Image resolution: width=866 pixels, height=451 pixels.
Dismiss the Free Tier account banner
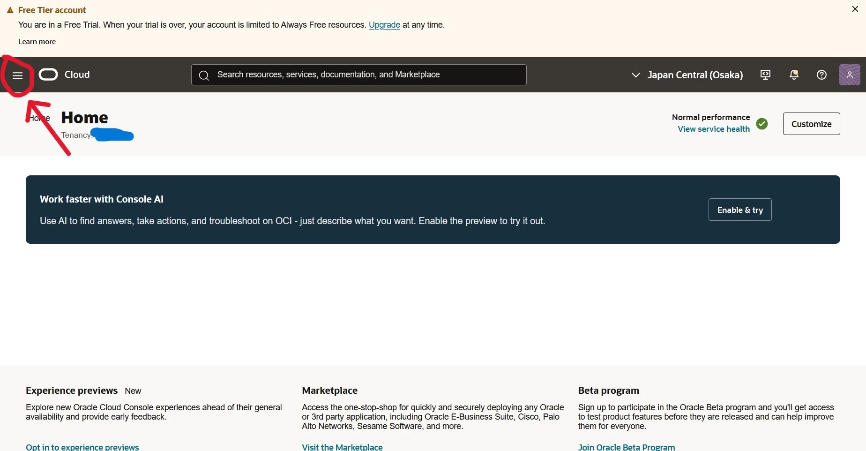pos(855,9)
